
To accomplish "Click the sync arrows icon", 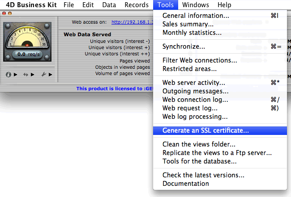I will coord(26,75).
